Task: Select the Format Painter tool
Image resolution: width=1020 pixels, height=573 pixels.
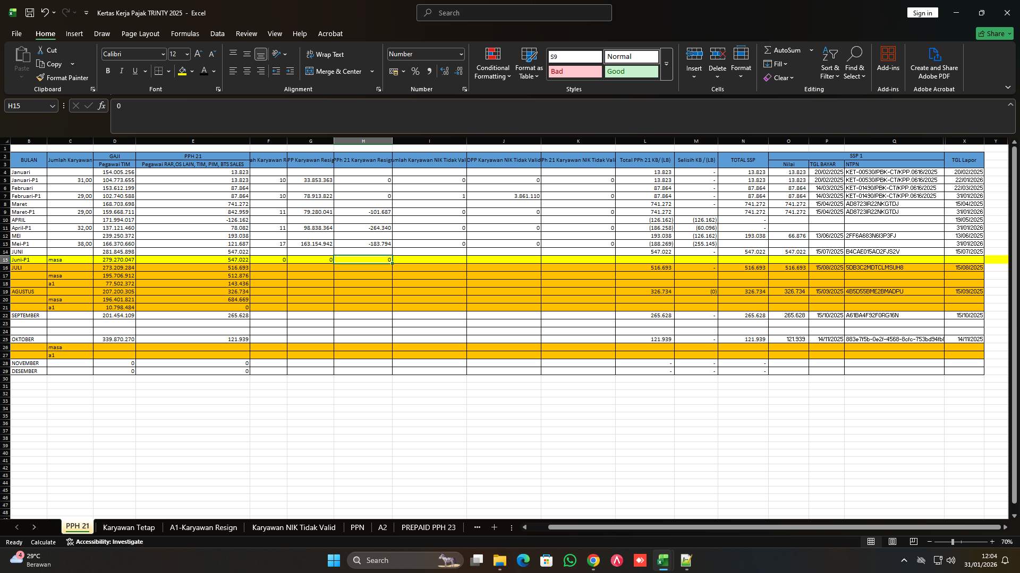Action: tap(62, 77)
